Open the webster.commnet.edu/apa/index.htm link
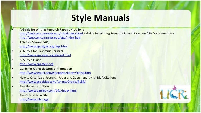 tap(50, 38)
